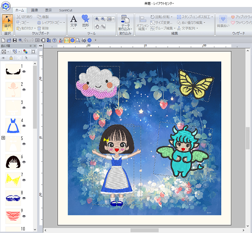The height and width of the screenshot is (233, 252).
Task: Select the hand pan tool
Action: click(x=97, y=26)
